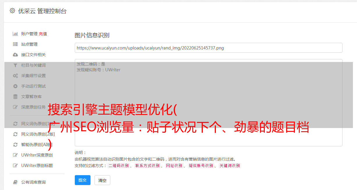The height and width of the screenshot is (190, 357).
Task: Click the 发现疑似账号：UWriter result line
Action: click(98, 70)
